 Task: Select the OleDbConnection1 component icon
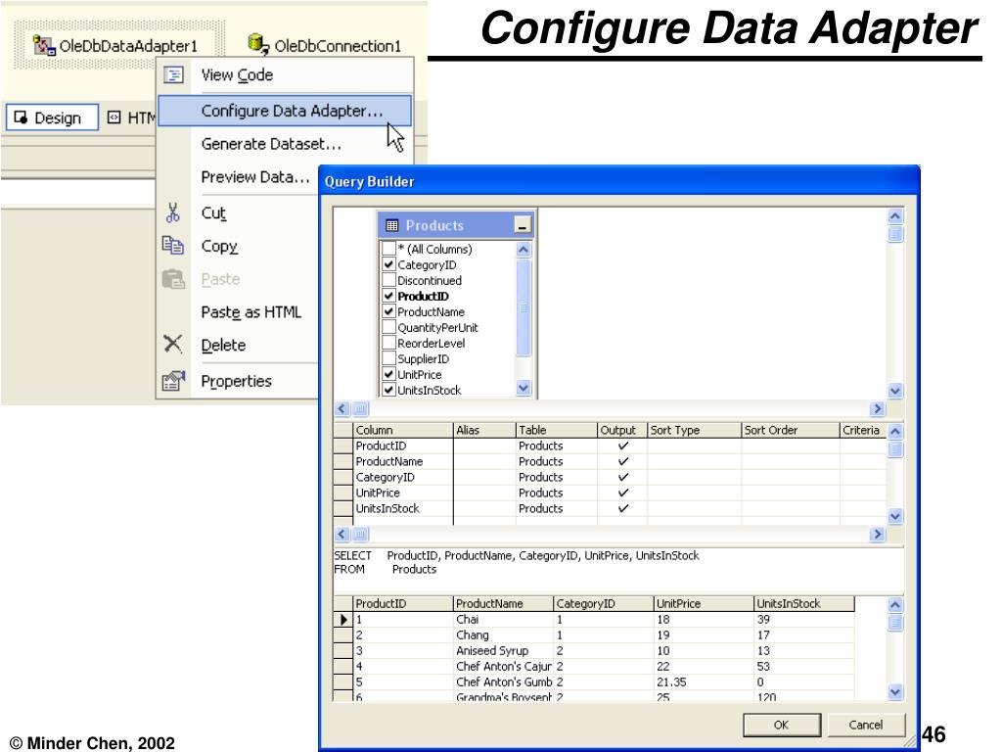(258, 44)
